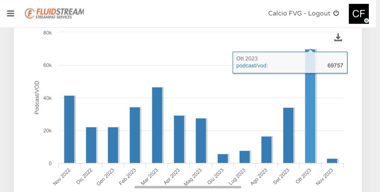Open the hamburger navigation menu
380x192 pixels.
click(x=10, y=13)
